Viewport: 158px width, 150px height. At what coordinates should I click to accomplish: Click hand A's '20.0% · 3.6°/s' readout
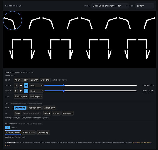click(148, 85)
